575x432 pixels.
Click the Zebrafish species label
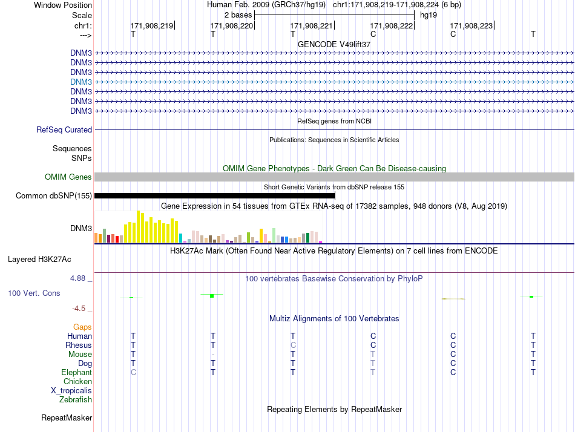click(x=76, y=400)
